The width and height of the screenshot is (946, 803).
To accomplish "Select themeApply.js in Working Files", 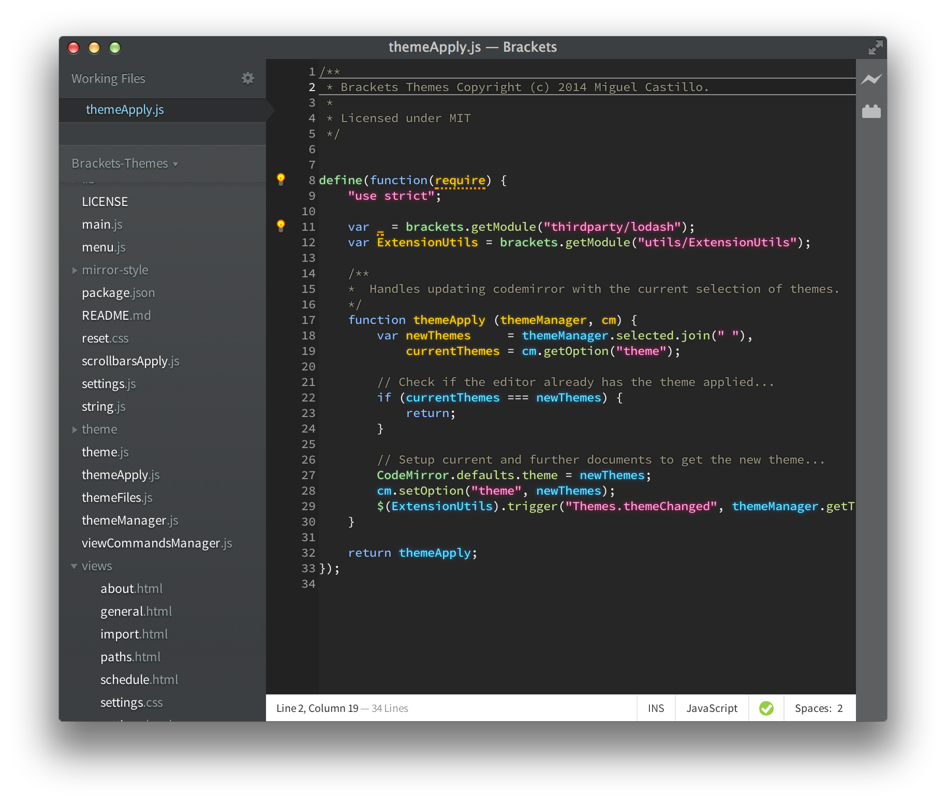I will (125, 110).
